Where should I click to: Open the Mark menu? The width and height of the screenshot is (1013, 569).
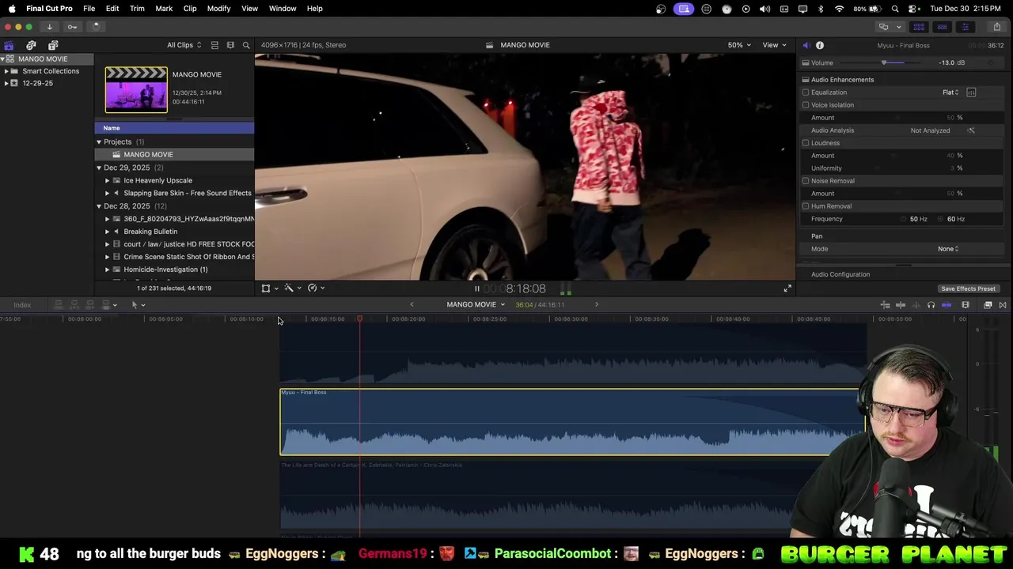point(164,9)
